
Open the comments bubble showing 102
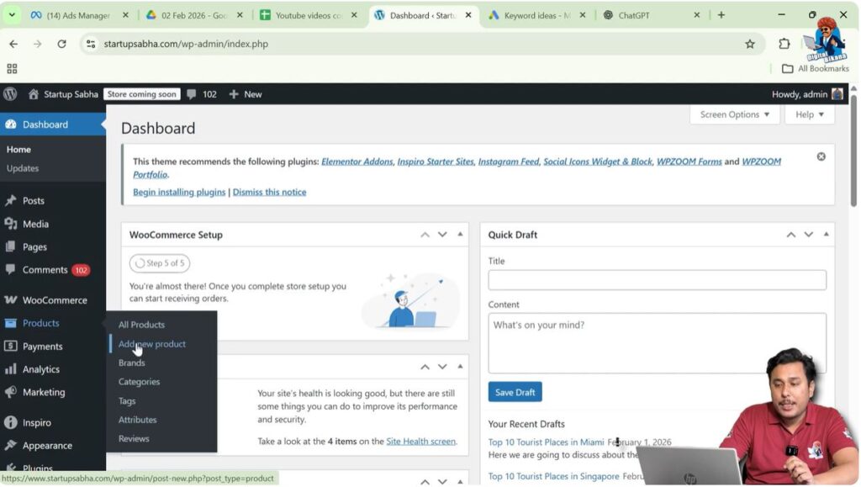202,94
